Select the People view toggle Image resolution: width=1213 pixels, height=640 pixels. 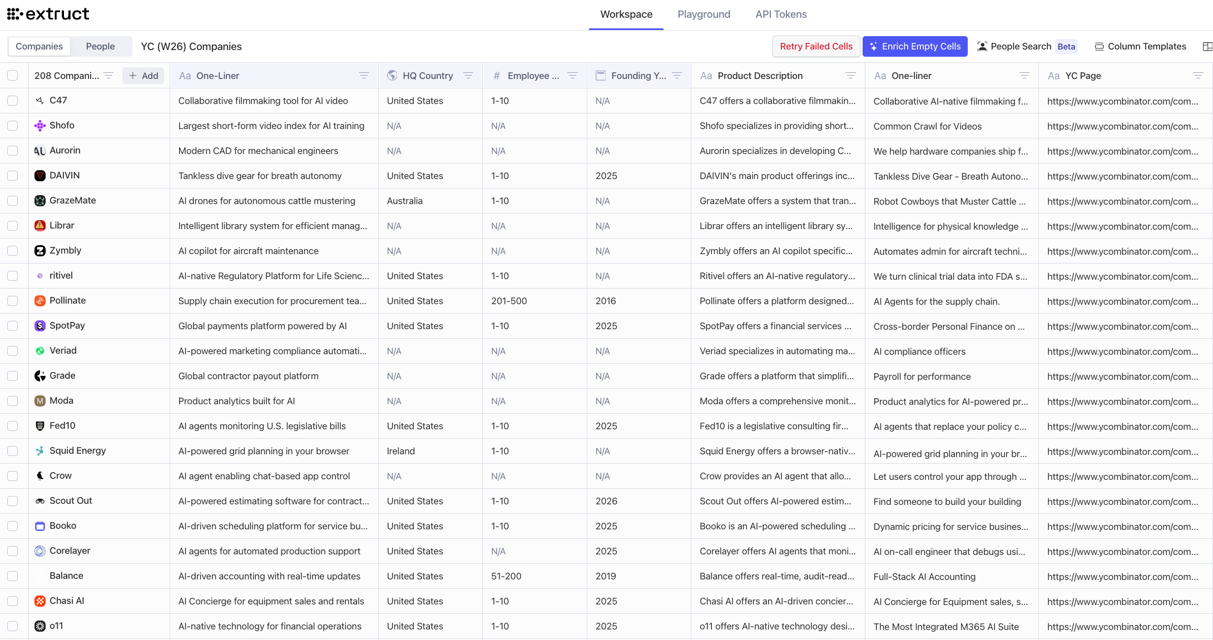(100, 46)
